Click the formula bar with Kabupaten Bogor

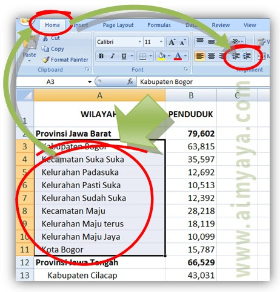coord(203,82)
